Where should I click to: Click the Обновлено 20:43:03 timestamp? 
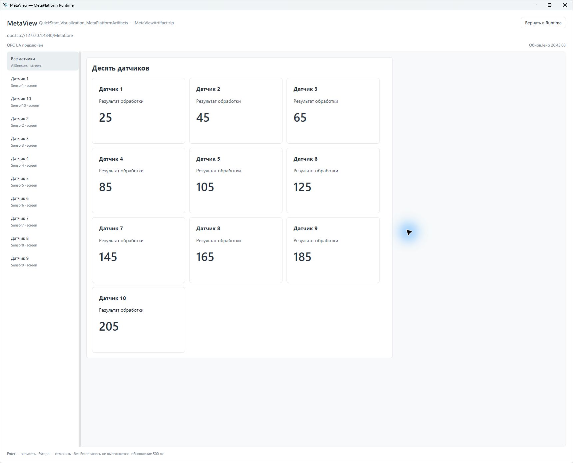(x=547, y=45)
